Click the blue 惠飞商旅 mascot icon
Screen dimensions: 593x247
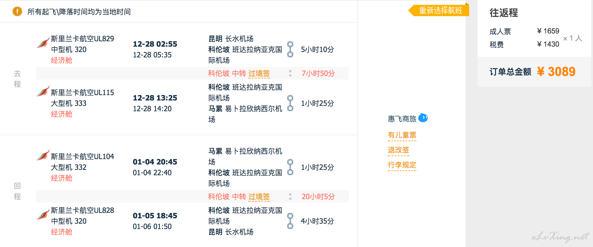(423, 118)
